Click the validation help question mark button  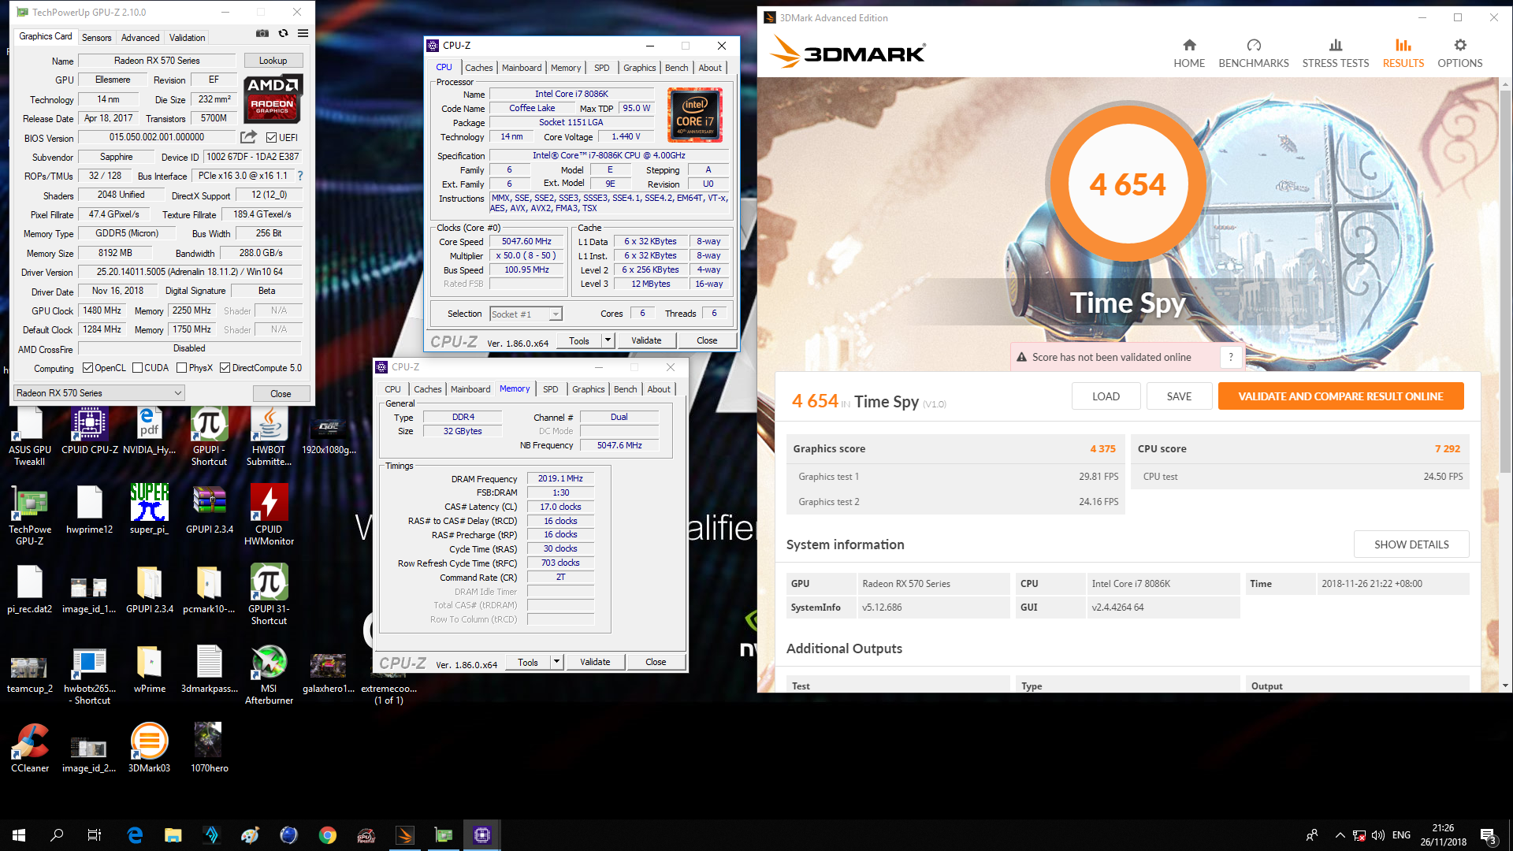(x=1231, y=357)
